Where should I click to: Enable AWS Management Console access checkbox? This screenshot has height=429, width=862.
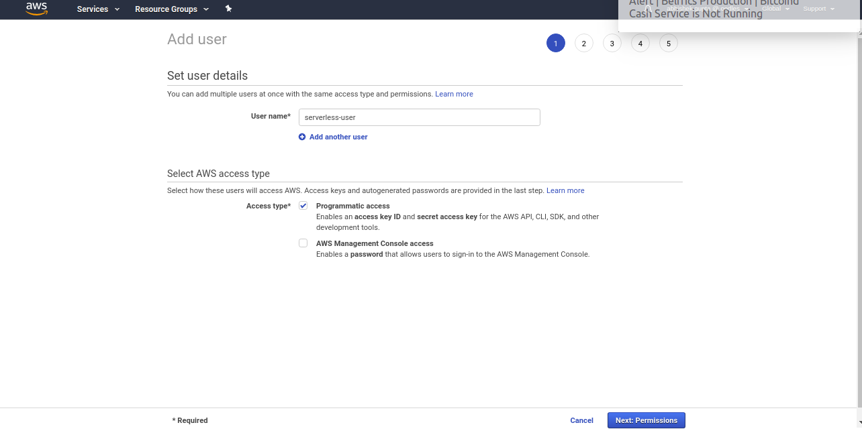point(303,243)
